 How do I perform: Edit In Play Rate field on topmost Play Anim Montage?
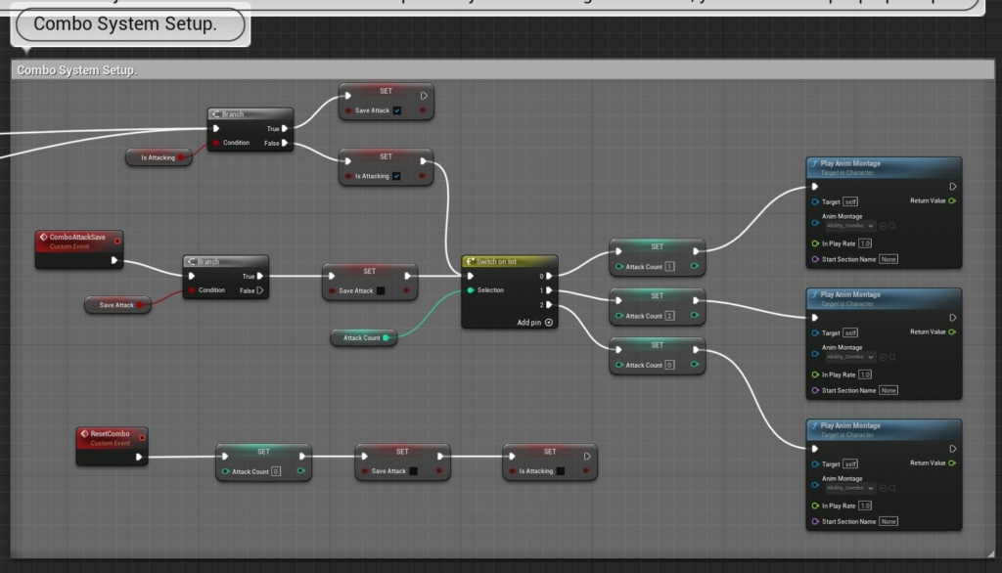[865, 243]
